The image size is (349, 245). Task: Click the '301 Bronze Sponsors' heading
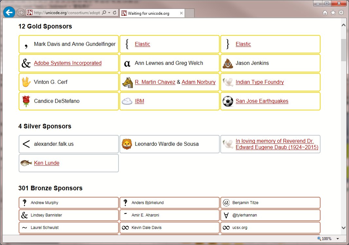point(50,188)
